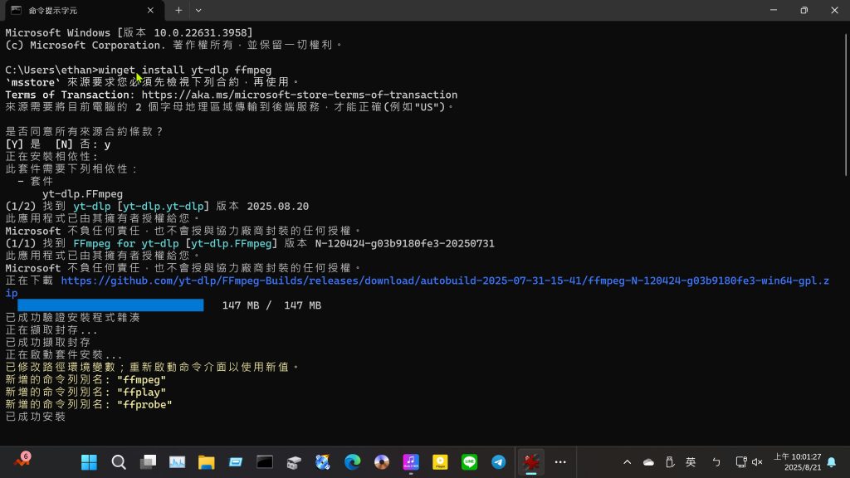The width and height of the screenshot is (850, 478).
Task: Open a new terminal tab with plus button
Action: [178, 10]
